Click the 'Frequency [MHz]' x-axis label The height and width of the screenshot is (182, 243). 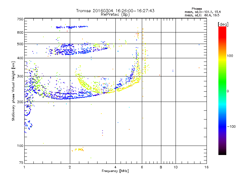coord(115,171)
